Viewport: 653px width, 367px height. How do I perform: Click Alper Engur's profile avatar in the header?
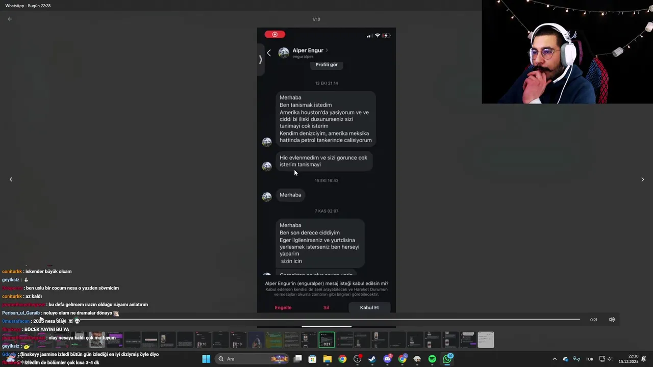click(284, 53)
